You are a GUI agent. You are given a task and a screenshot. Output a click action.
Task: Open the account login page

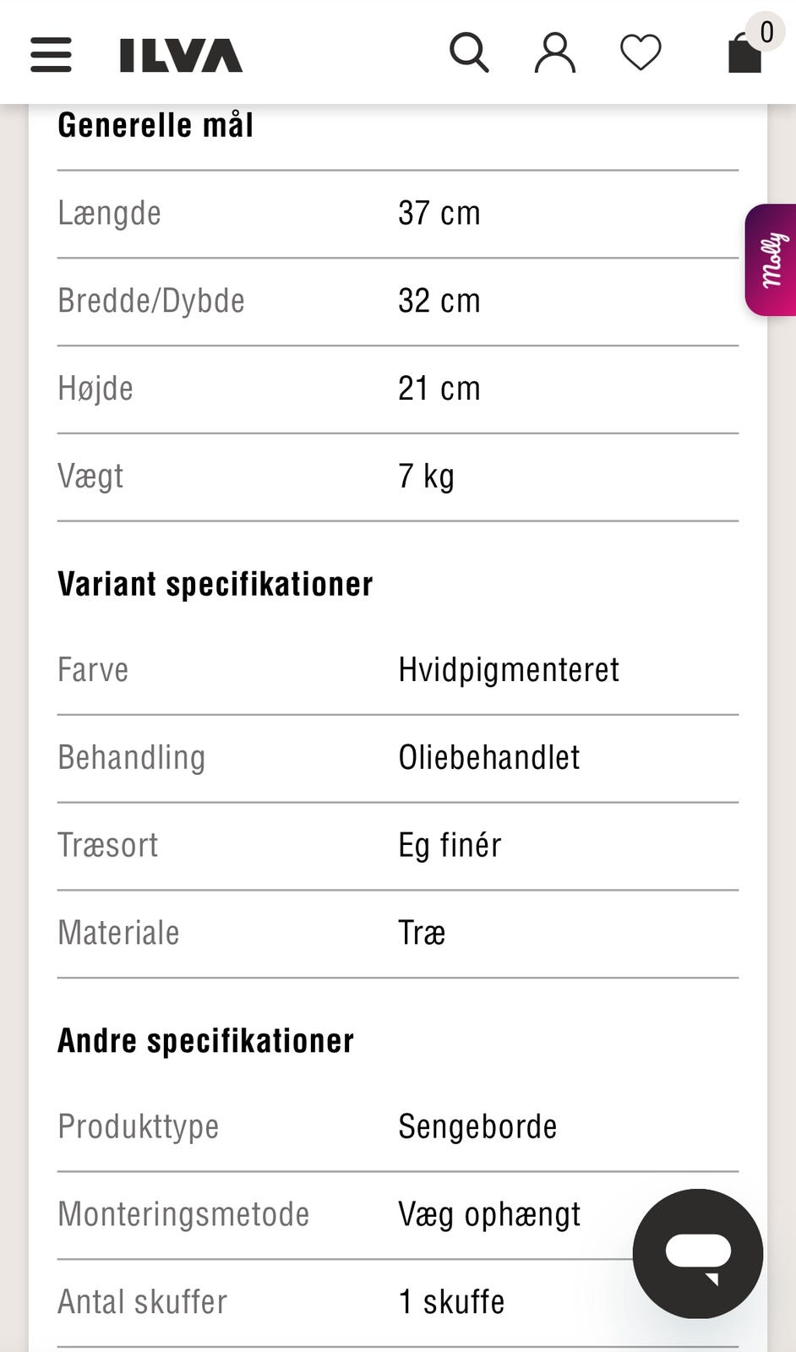[x=554, y=52]
